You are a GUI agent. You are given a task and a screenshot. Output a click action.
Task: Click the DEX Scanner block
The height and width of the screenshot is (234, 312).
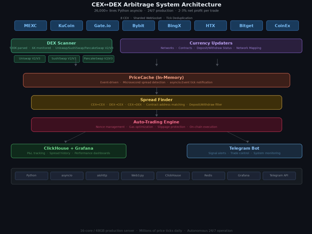(61, 46)
